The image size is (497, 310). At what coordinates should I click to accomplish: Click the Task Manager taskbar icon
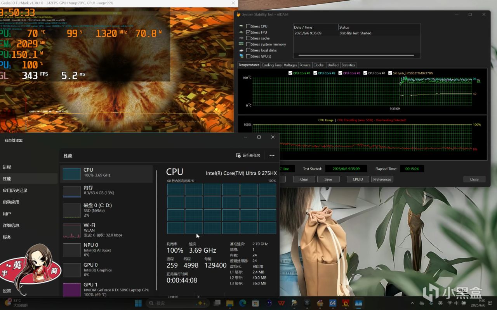point(358,303)
